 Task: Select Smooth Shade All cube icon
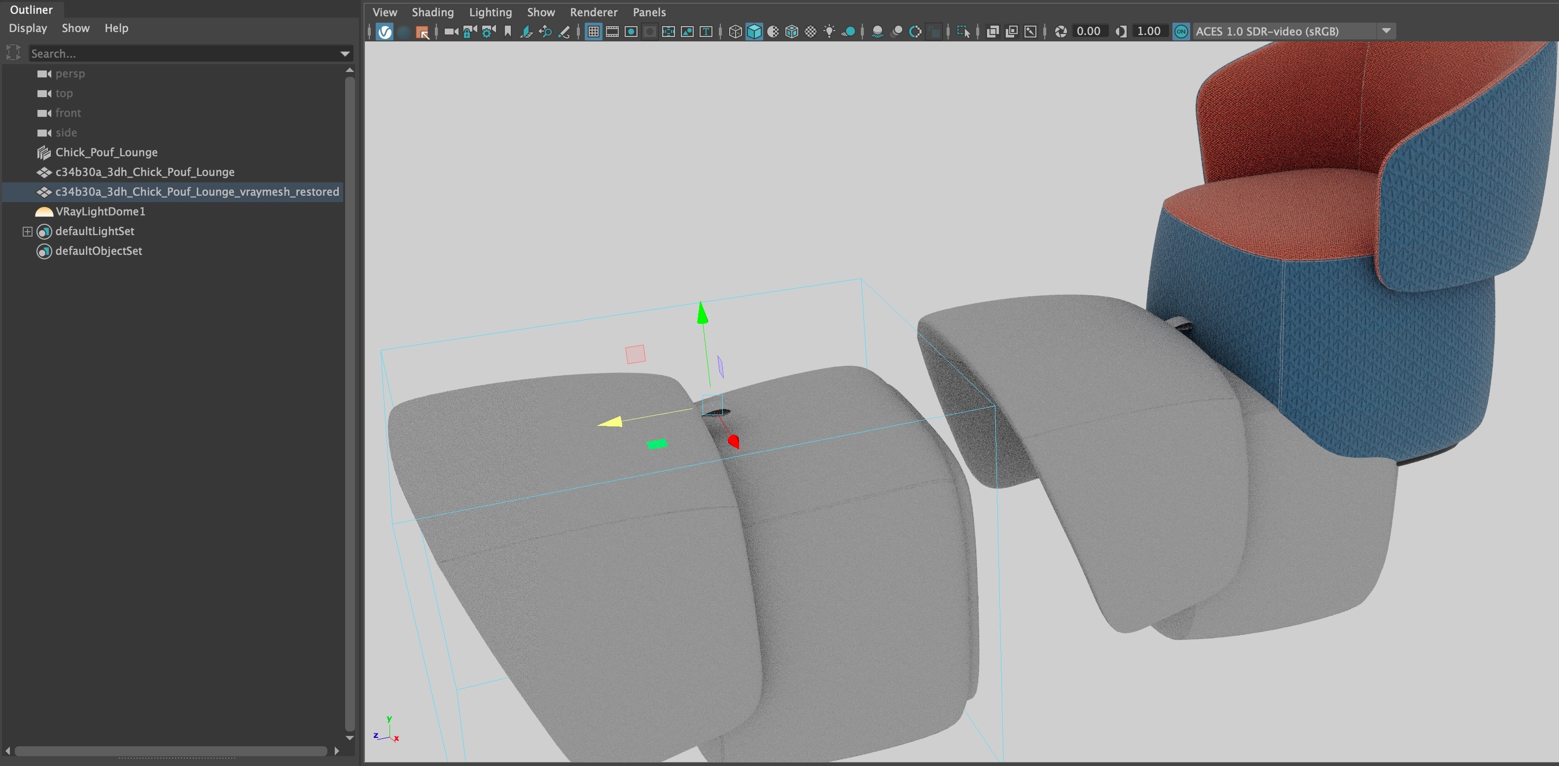(x=754, y=32)
